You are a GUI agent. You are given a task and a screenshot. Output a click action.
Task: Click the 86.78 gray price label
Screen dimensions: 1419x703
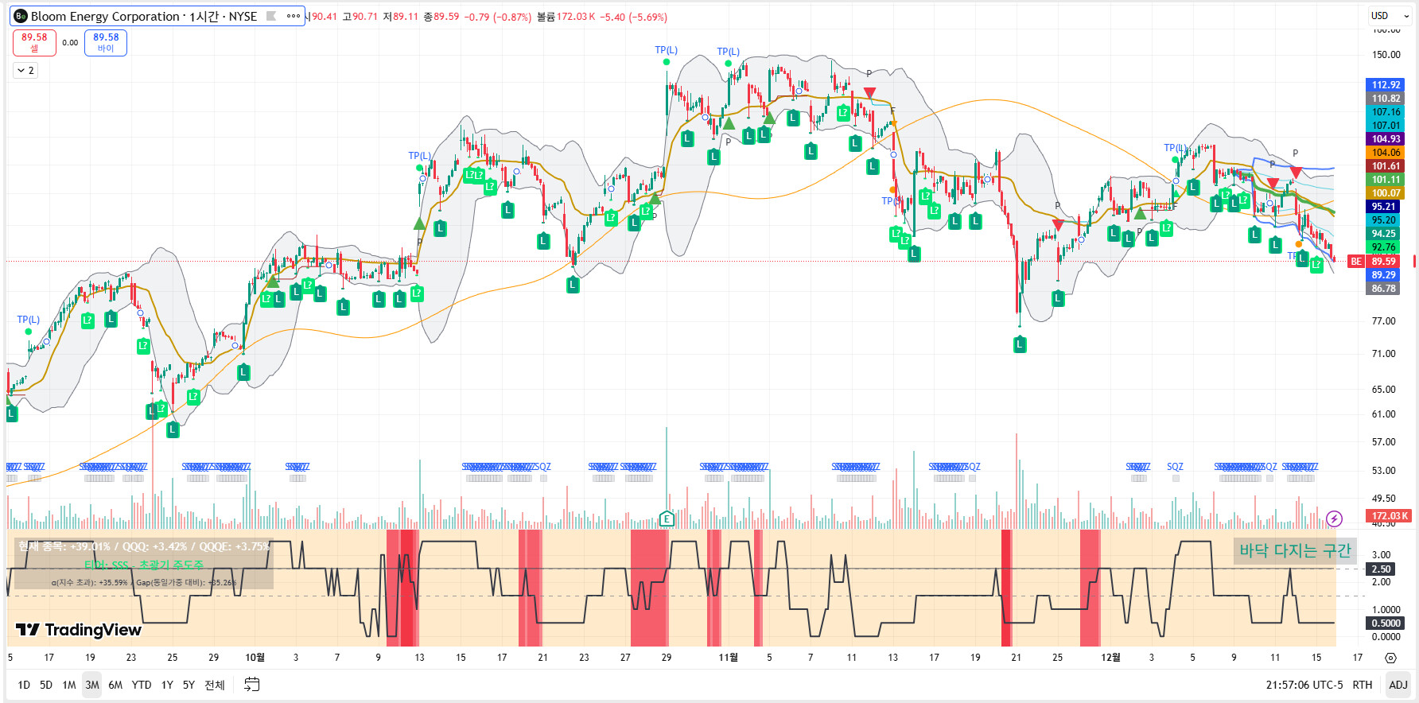click(1384, 289)
